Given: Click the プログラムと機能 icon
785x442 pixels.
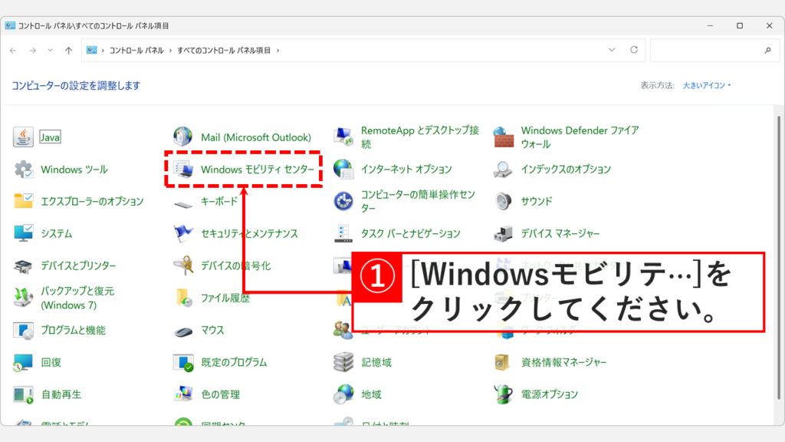Looking at the screenshot, I should [x=23, y=330].
